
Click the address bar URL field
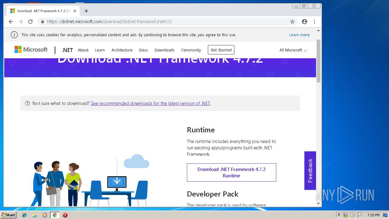click(x=167, y=22)
